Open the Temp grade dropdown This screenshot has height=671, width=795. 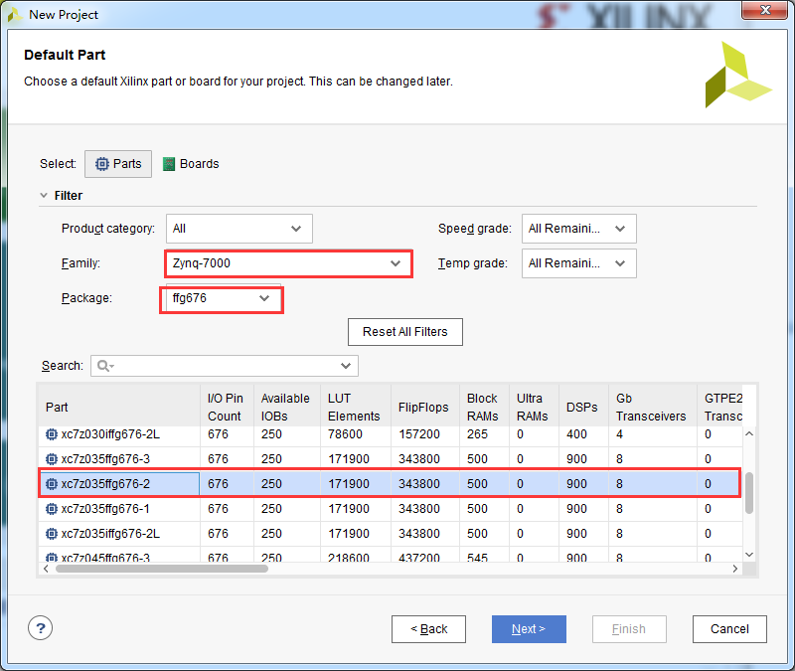click(578, 263)
